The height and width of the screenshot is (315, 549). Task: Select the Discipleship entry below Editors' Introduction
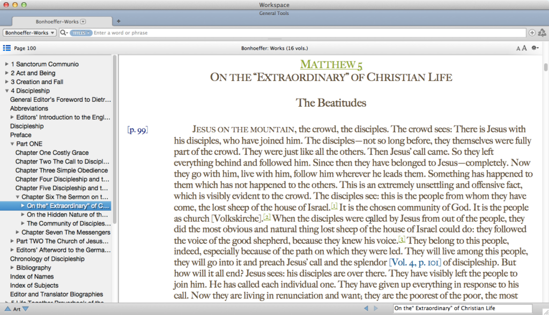(x=27, y=126)
